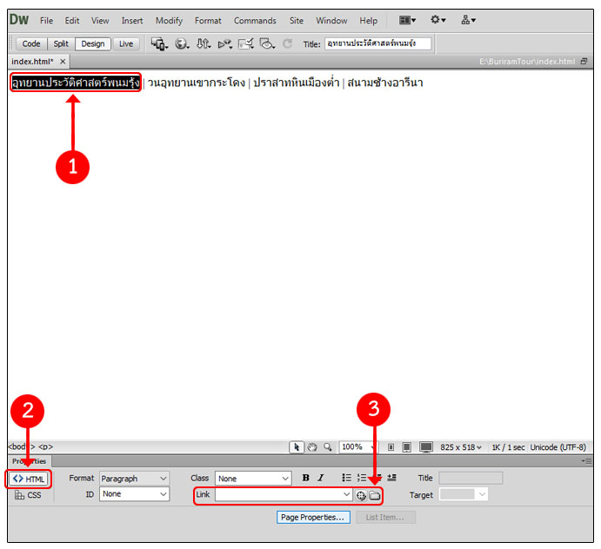Select the Hand tool in status bar
This screenshot has width=601, height=549.
(311, 447)
